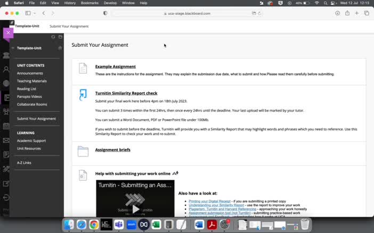Open the institution page building icon
This screenshot has width=374, height=233.
tap(6, 55)
